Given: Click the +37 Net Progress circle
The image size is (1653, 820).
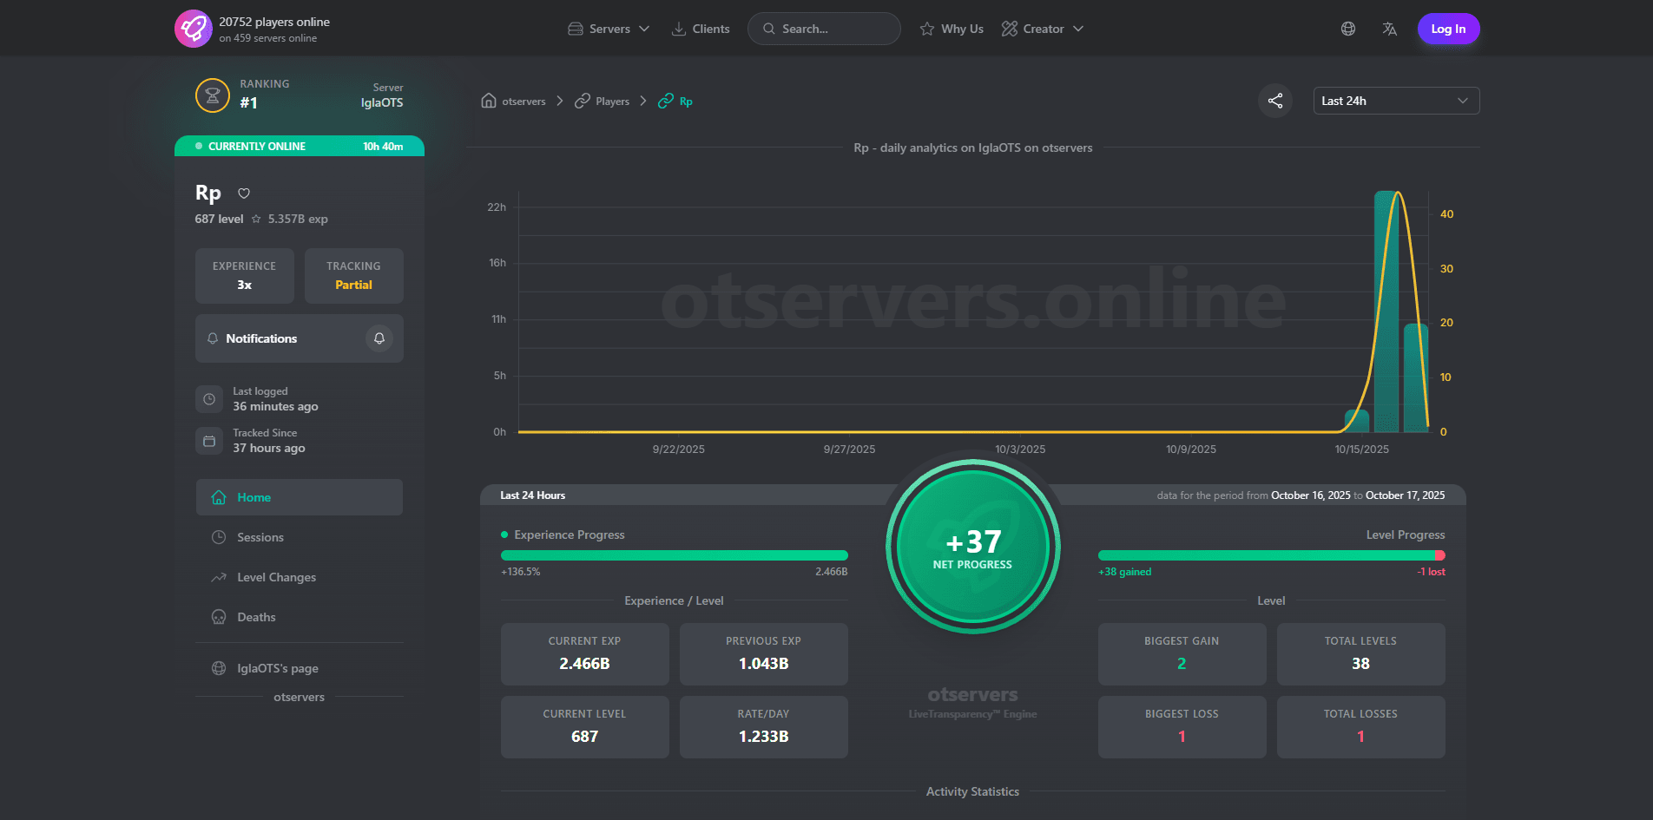Looking at the screenshot, I should [973, 547].
